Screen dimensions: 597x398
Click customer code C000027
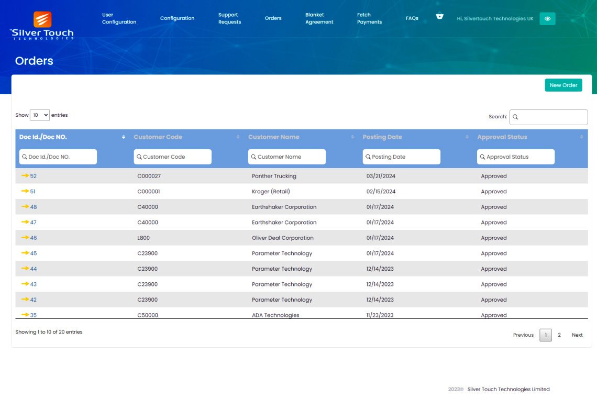coord(149,176)
